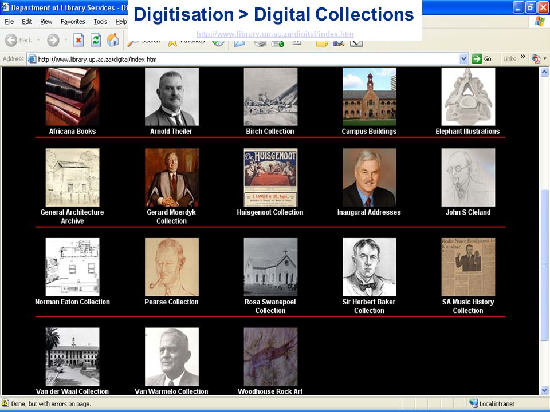This screenshot has width=550, height=412.
Task: Open Birch Collection thumbnail image
Action: pos(271,97)
